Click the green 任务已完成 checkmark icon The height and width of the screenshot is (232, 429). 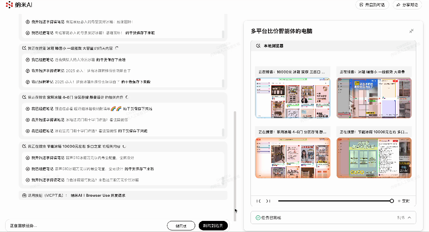point(258,218)
